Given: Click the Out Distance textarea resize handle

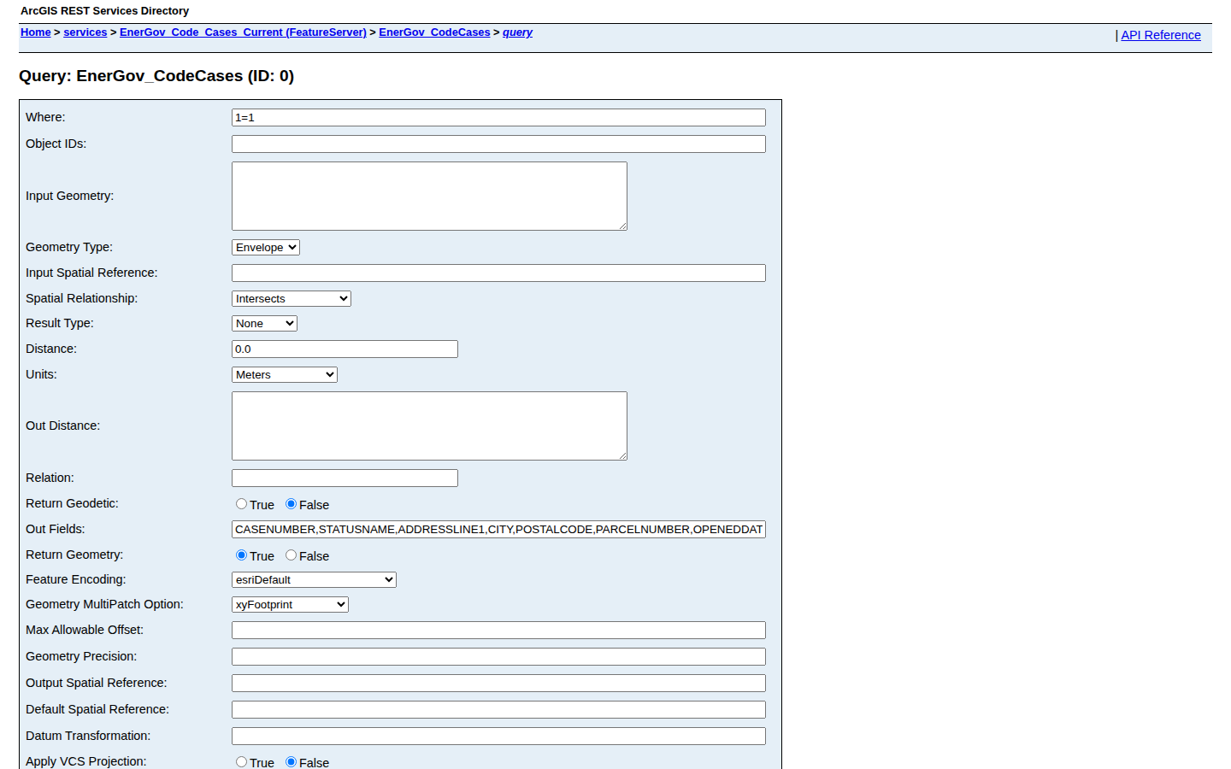Looking at the screenshot, I should [x=622, y=455].
